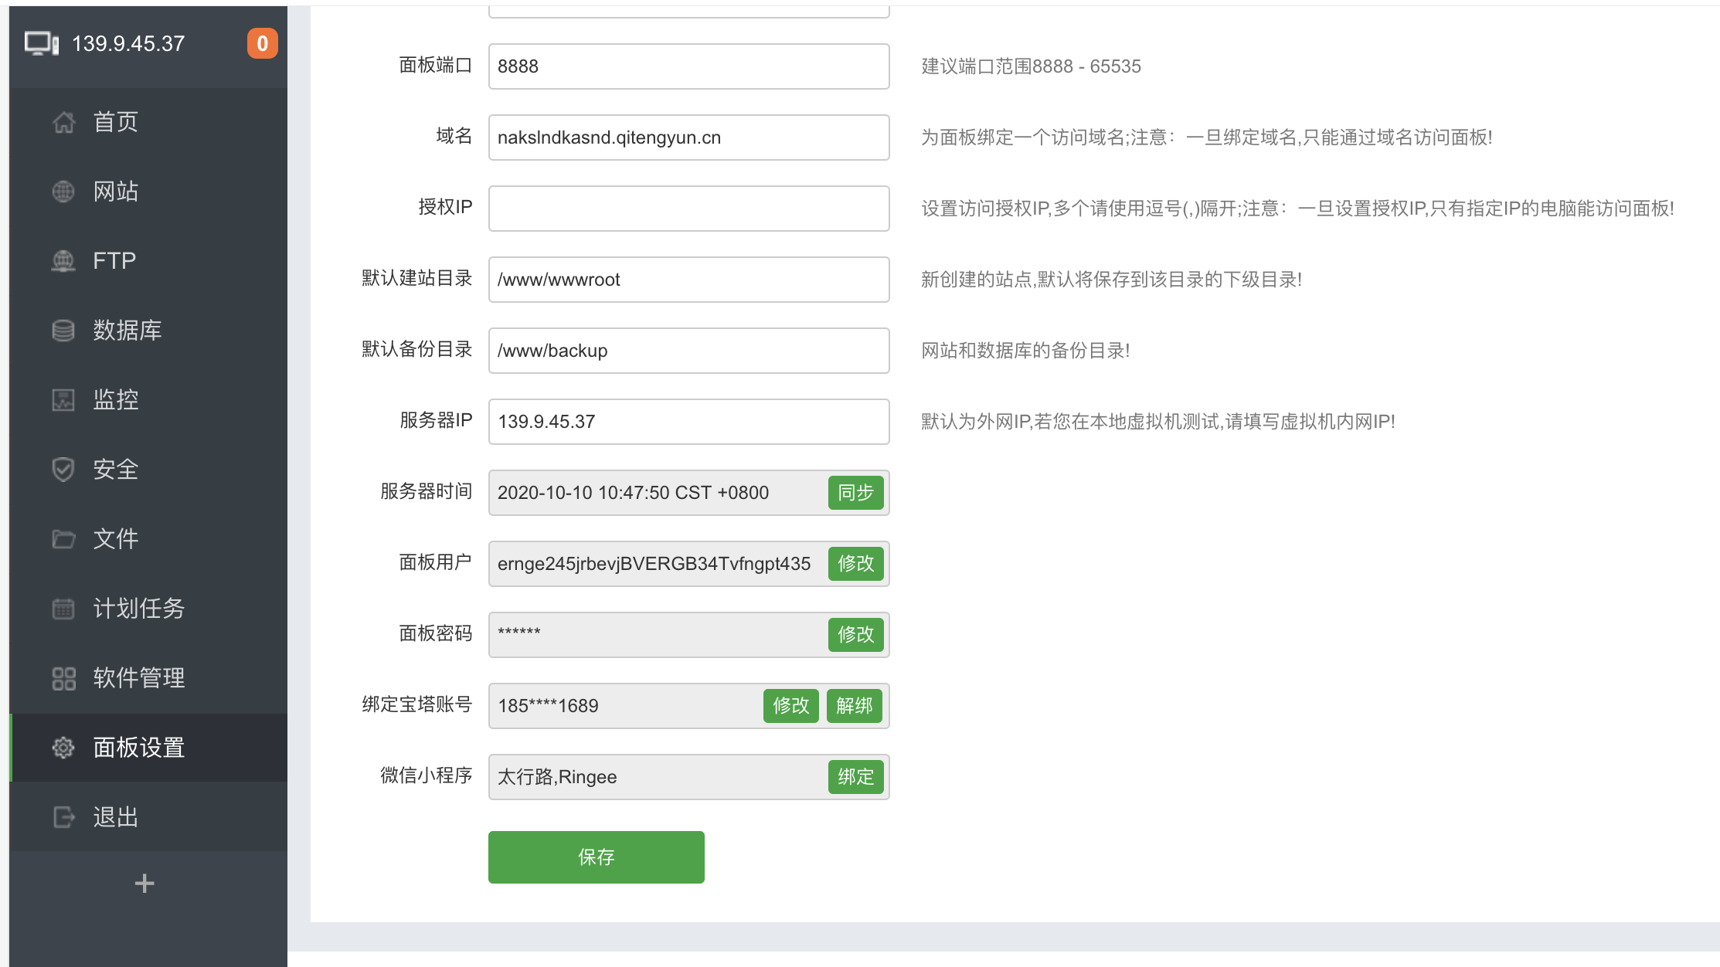Click the plus button at sidebar bottom
The image size is (1720, 967).
(x=144, y=883)
